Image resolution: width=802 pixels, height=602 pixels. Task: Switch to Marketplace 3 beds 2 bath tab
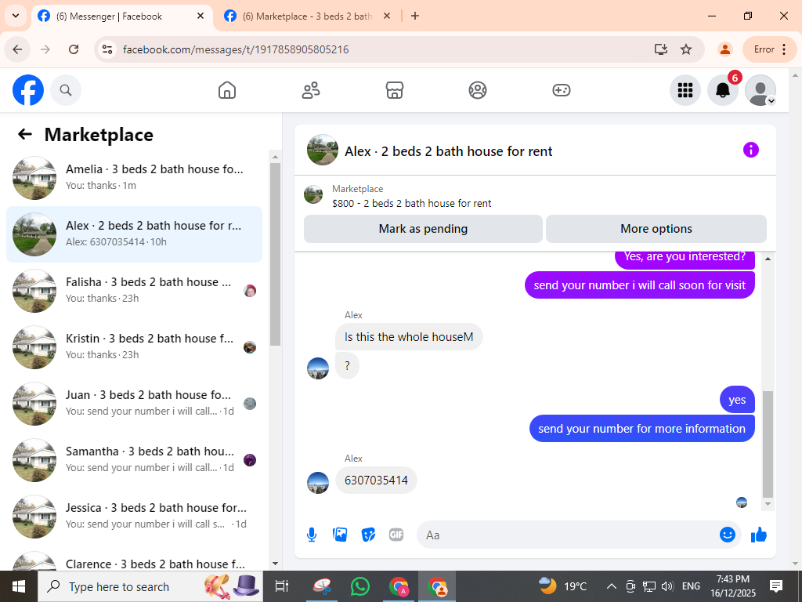click(x=307, y=16)
